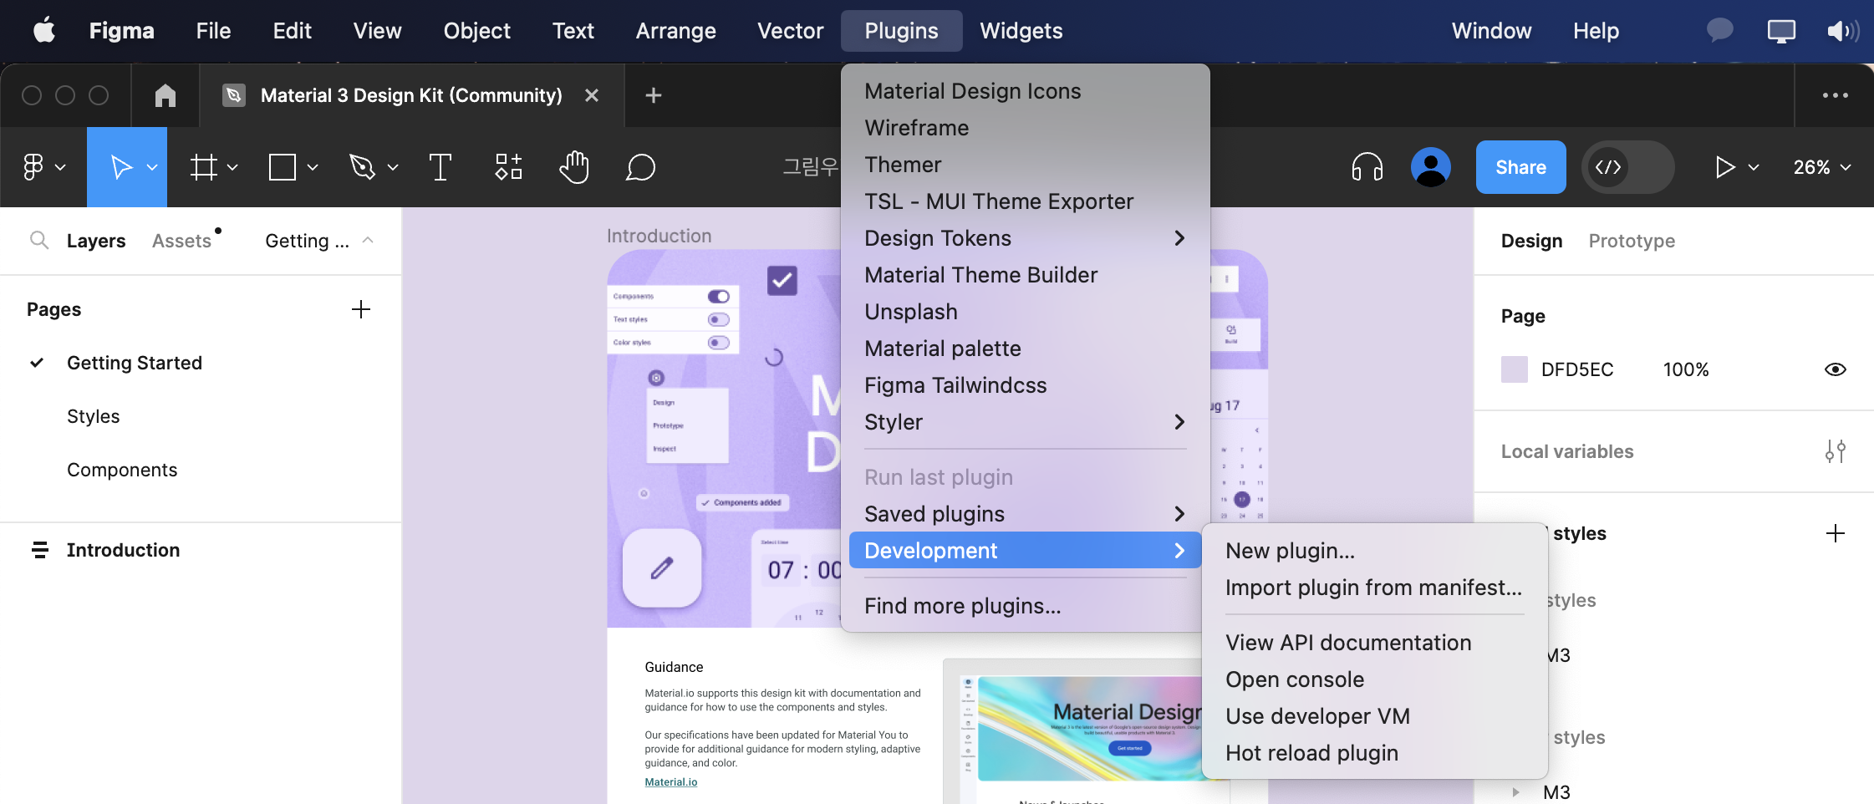The height and width of the screenshot is (804, 1874).
Task: Select the Pen tool
Action: (361, 167)
